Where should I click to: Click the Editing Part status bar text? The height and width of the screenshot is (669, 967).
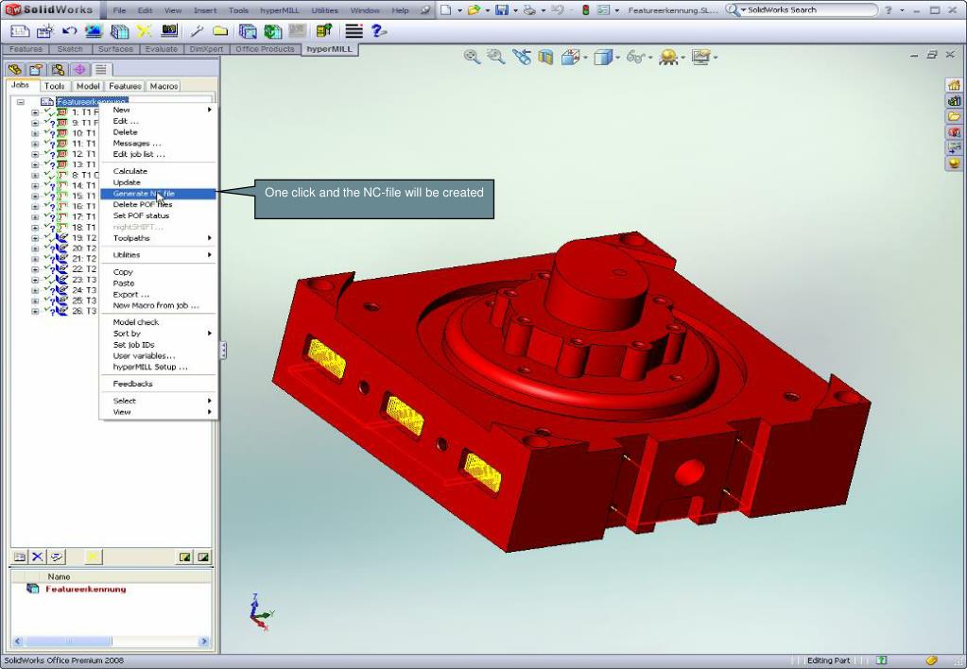(828, 660)
